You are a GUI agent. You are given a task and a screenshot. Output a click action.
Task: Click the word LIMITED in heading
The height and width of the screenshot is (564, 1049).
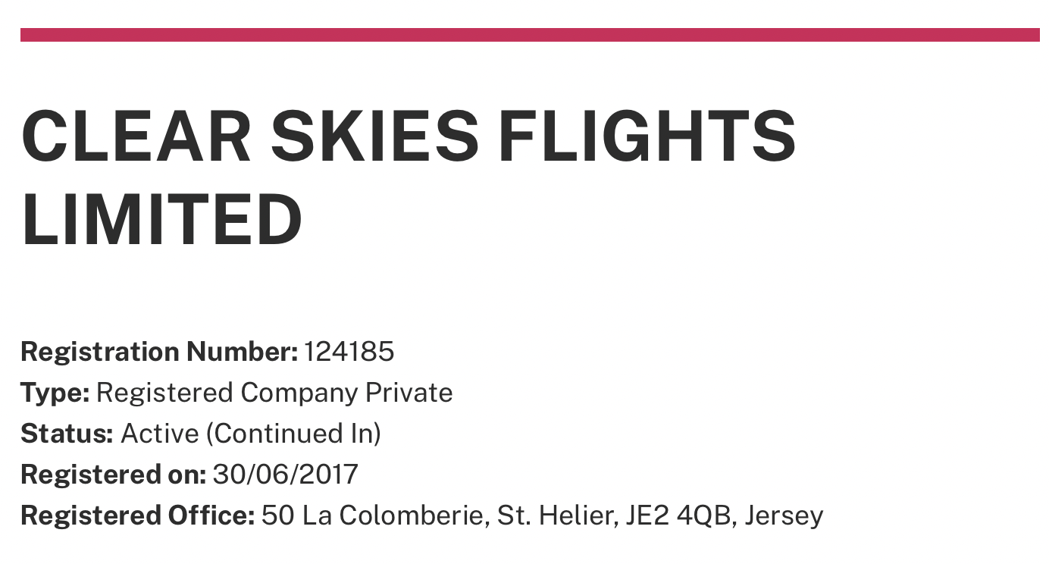(161, 219)
